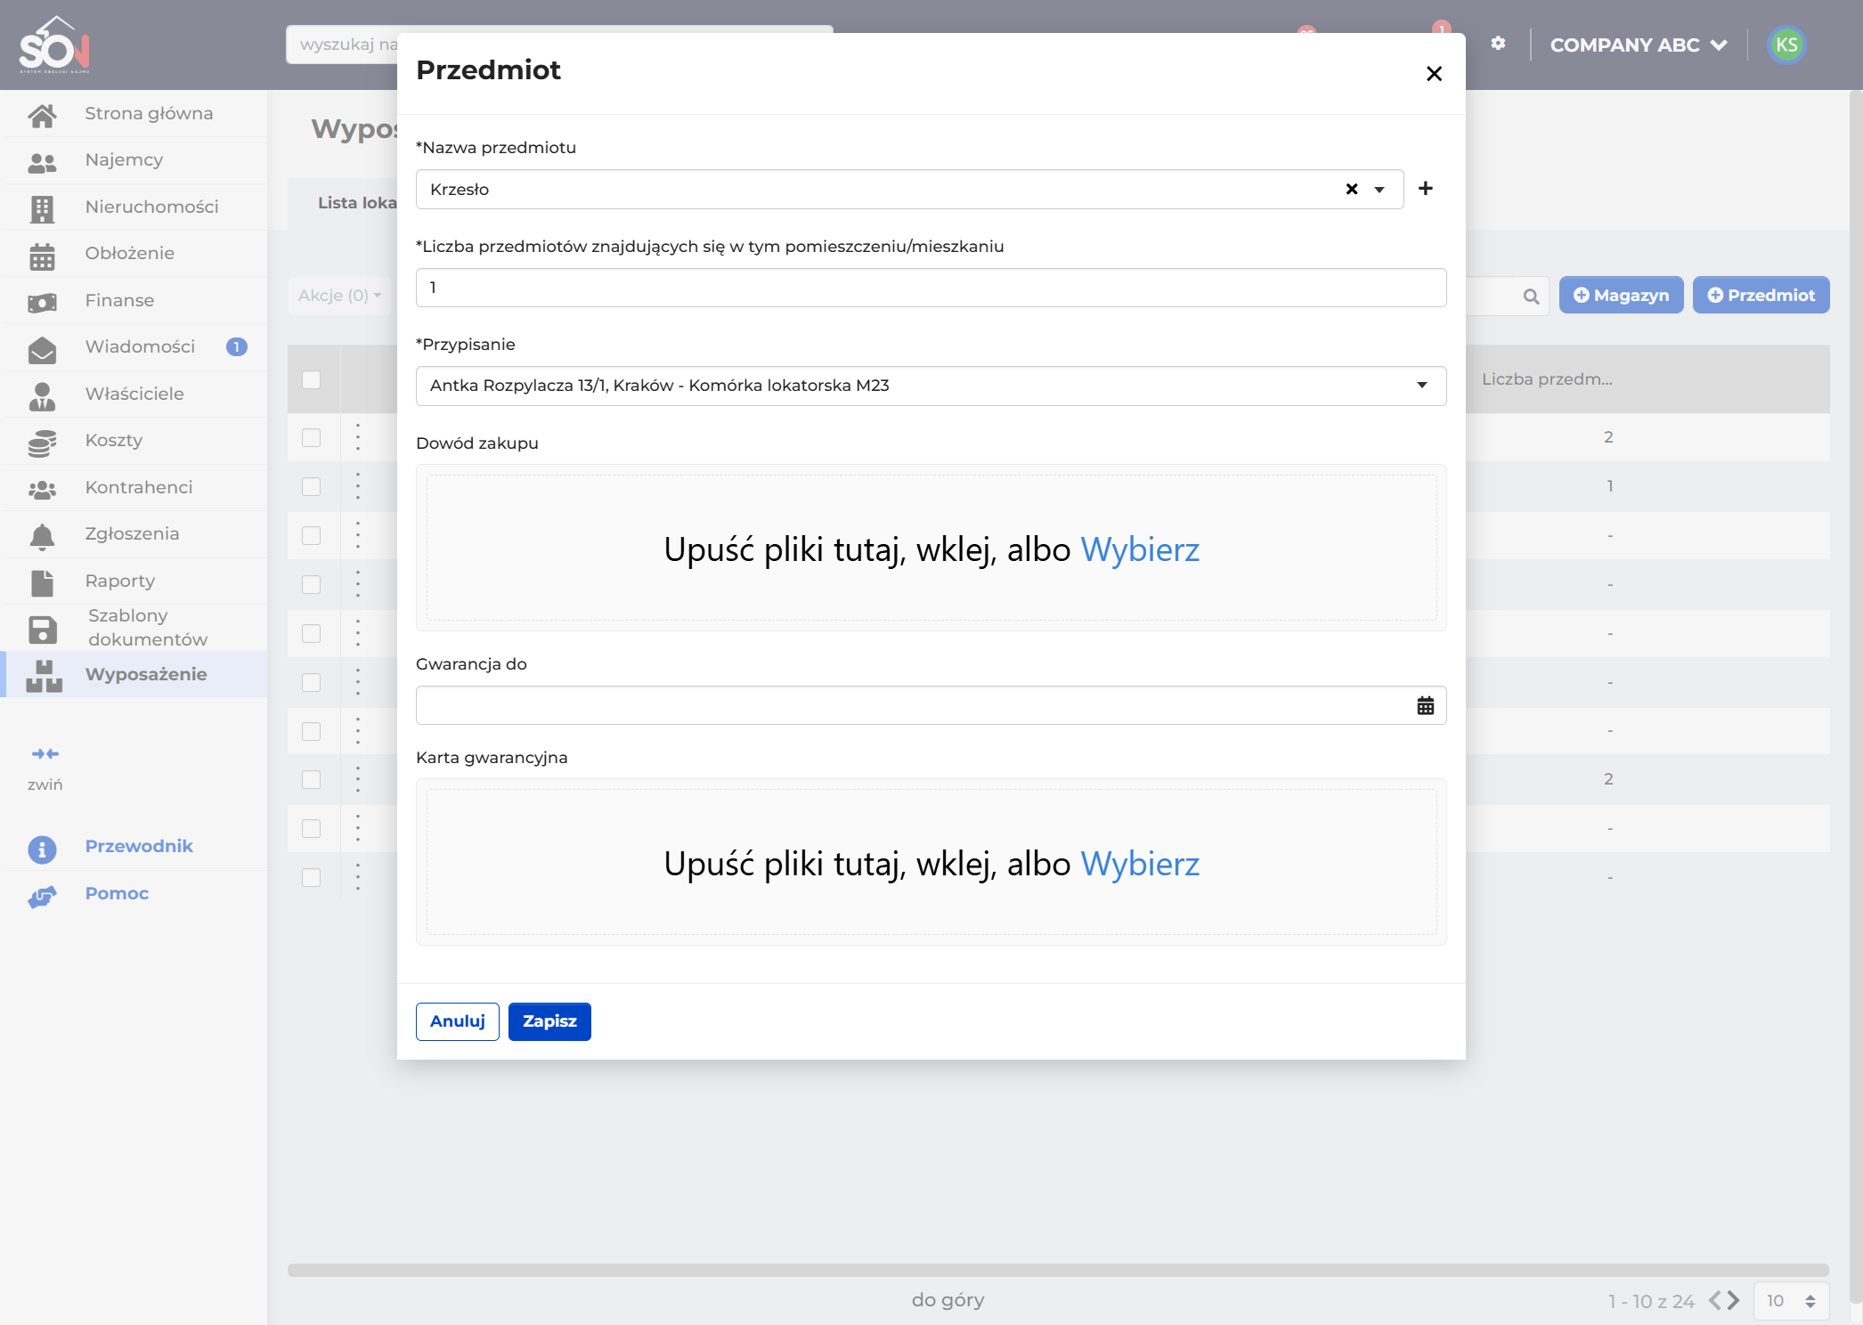Click the Najemcy people icon
This screenshot has height=1325, width=1863.
[42, 162]
